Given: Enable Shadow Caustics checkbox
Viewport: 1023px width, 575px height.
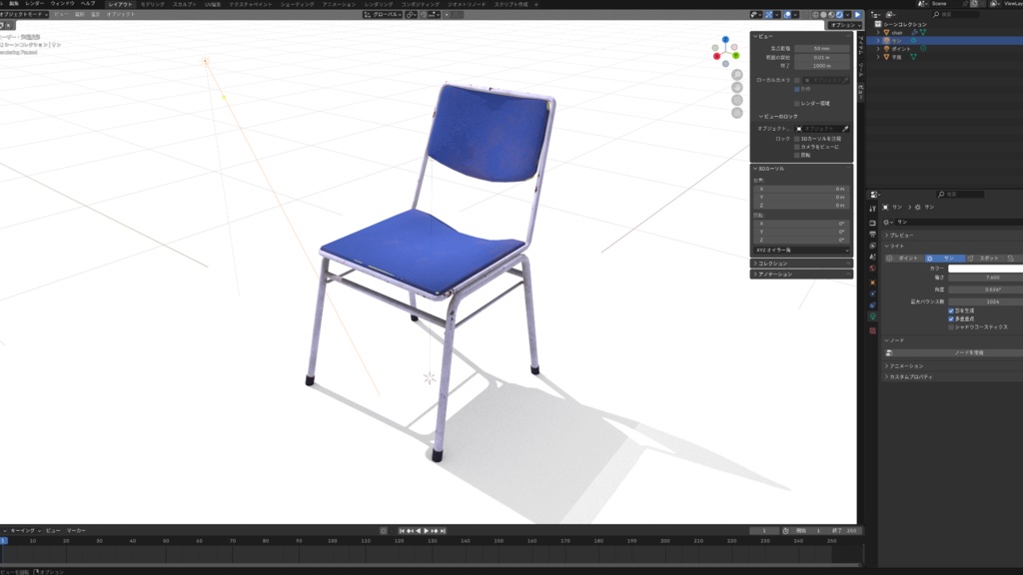Looking at the screenshot, I should tap(951, 327).
